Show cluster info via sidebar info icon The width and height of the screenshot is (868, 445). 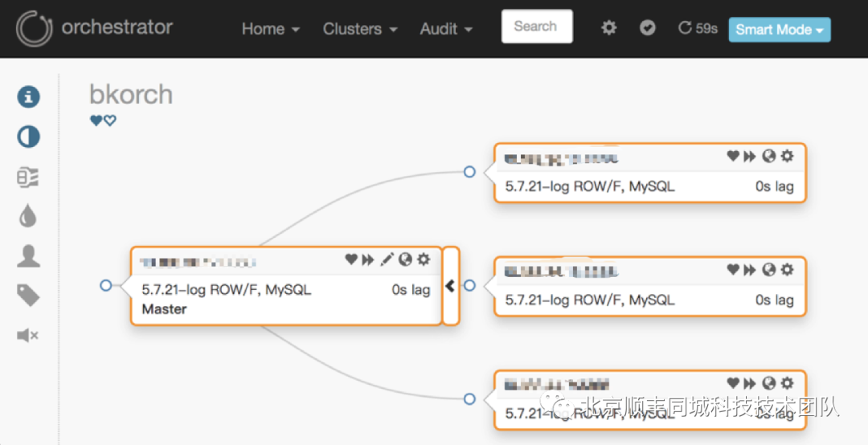coord(28,96)
